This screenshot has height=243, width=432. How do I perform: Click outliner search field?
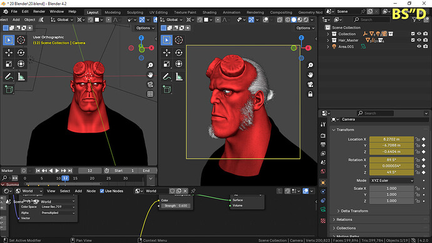[373, 19]
